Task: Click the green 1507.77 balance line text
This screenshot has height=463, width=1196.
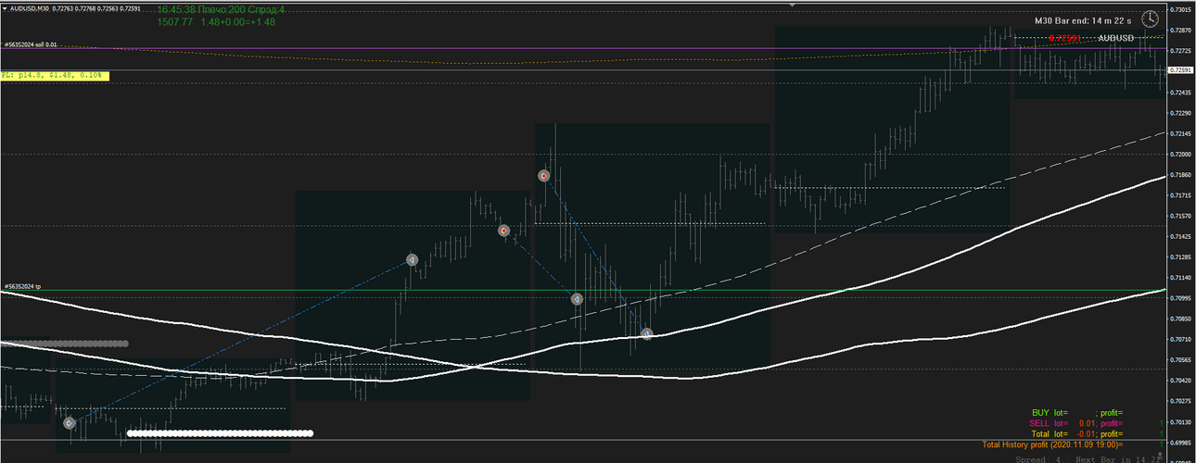Action: pos(217,21)
